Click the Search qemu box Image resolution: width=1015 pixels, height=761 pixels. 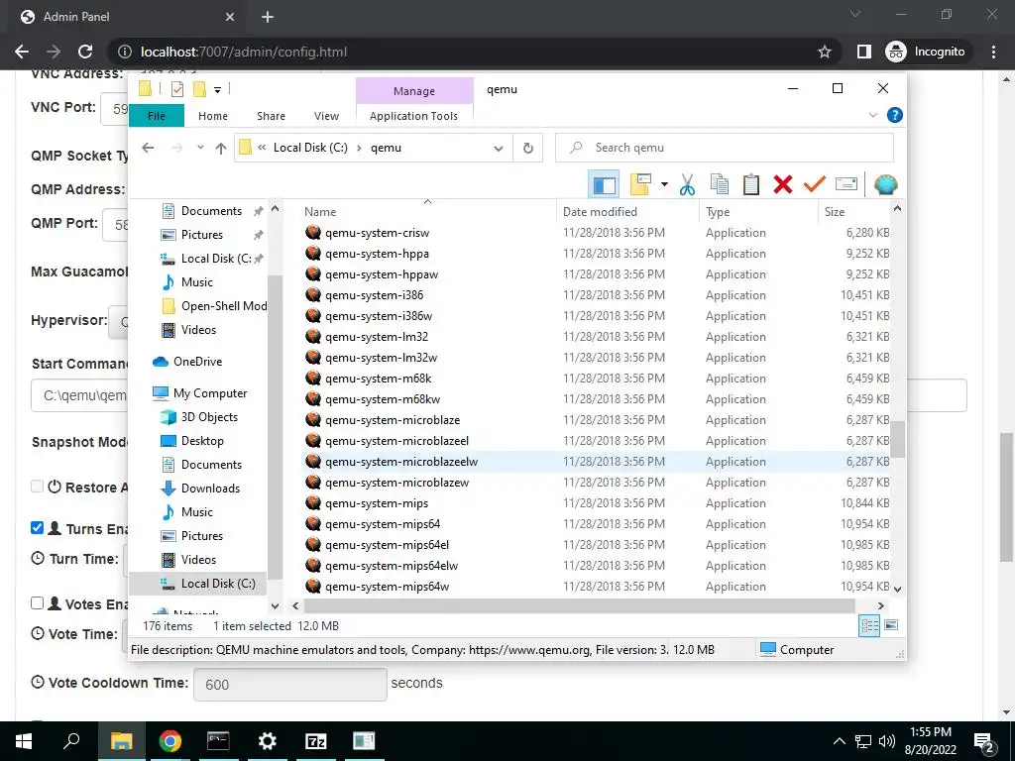tap(725, 148)
